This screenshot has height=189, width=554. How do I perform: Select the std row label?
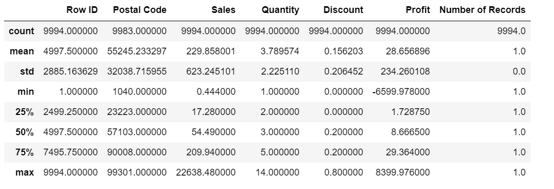[x=27, y=71]
